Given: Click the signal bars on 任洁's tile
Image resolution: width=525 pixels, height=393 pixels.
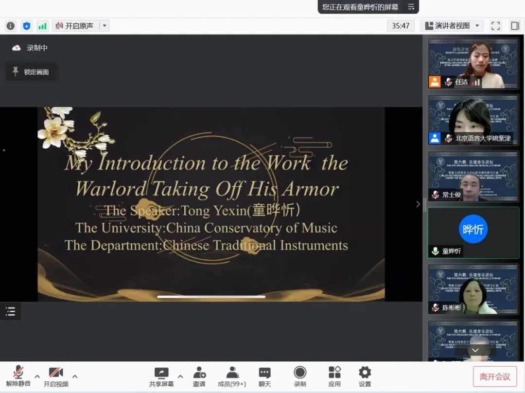Looking at the screenshot, I should 476,82.
